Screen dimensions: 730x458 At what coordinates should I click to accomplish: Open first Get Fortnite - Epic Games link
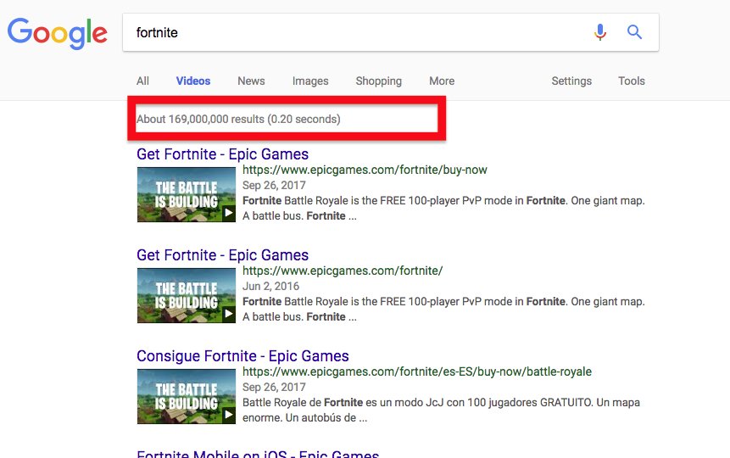click(x=222, y=154)
